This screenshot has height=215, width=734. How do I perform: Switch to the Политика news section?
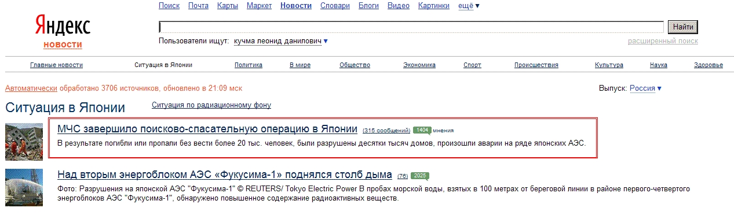(249, 65)
